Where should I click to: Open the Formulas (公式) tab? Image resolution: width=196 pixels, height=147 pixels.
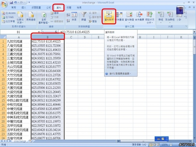tap(48, 8)
